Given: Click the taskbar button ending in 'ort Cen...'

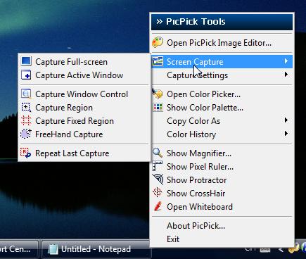Looking at the screenshot, I should tap(19, 249).
